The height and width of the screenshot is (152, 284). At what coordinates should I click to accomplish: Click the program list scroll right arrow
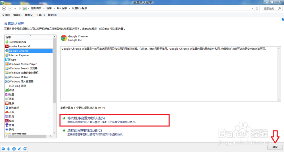51,136
